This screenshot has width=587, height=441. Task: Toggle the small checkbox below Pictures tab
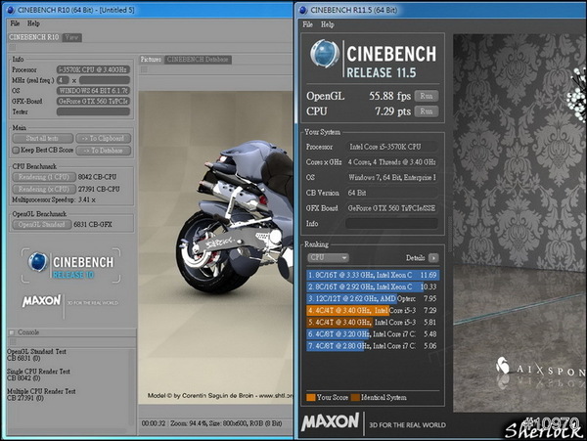(145, 70)
